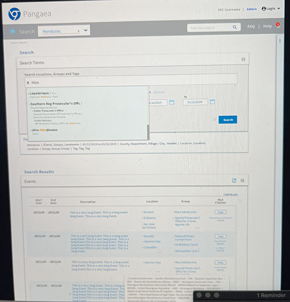Open the vertical three-dot page menu
The width and height of the screenshot is (290, 302).
280,41
